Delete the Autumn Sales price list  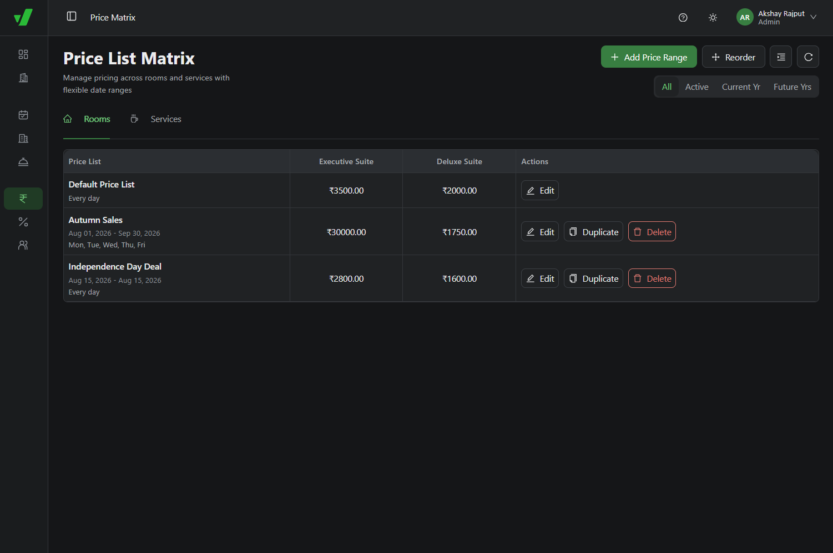[652, 232]
